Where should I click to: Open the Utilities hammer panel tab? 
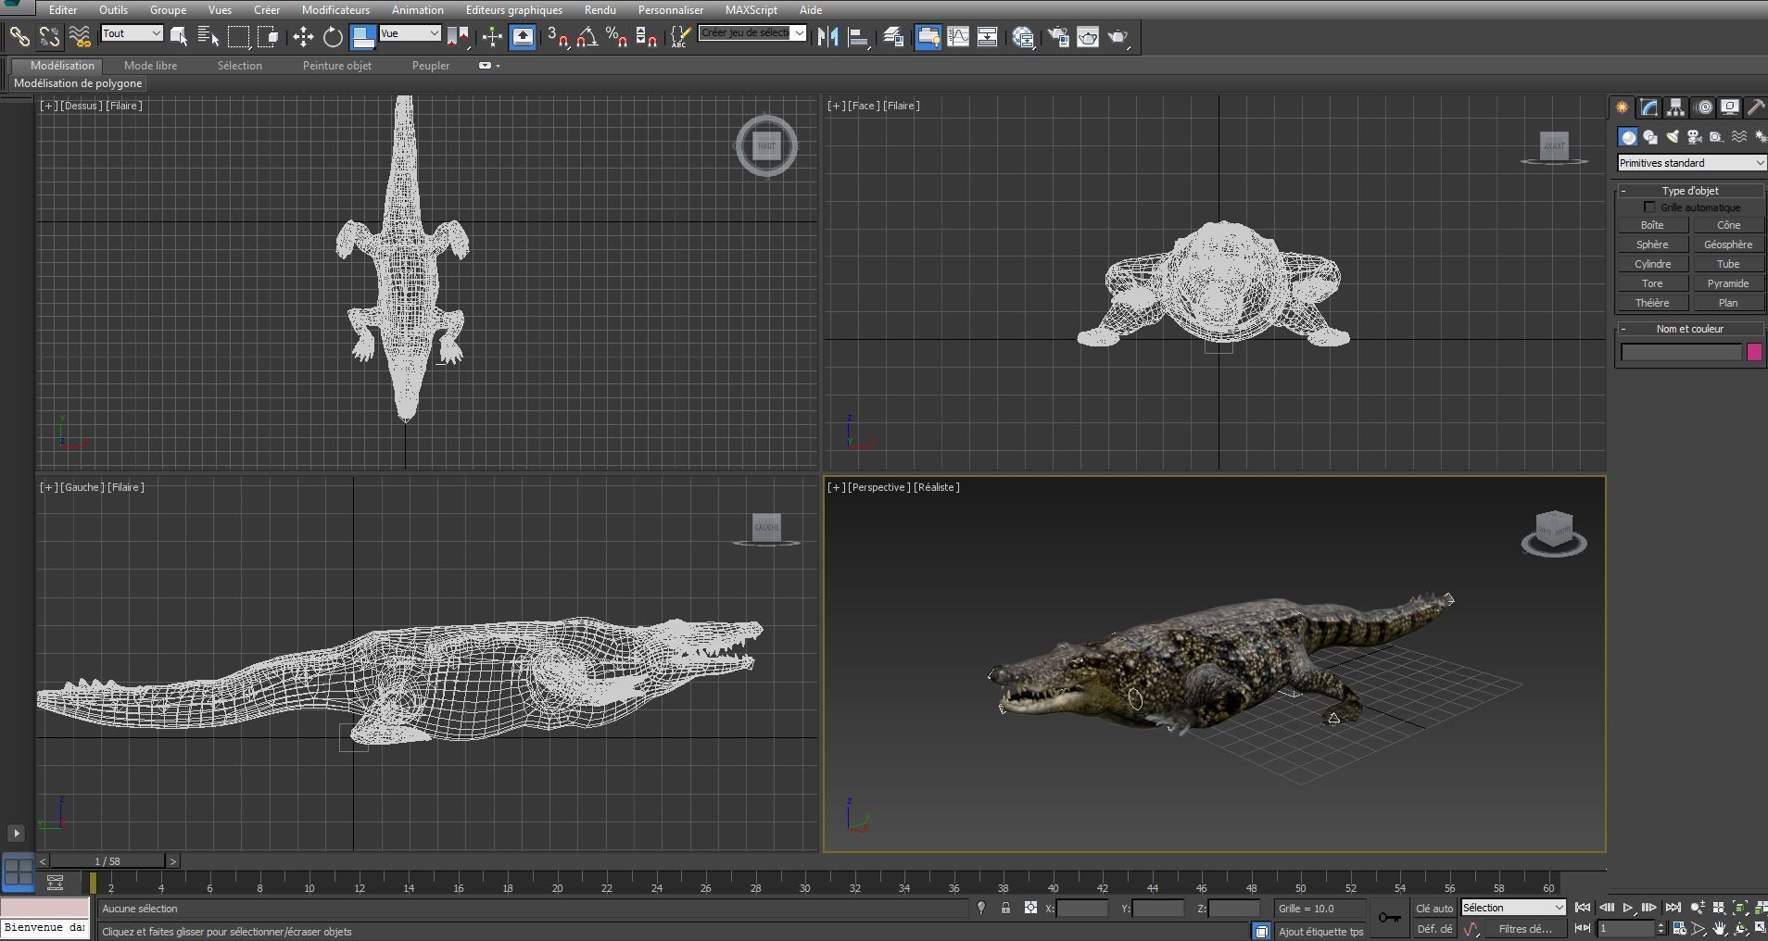1756,107
